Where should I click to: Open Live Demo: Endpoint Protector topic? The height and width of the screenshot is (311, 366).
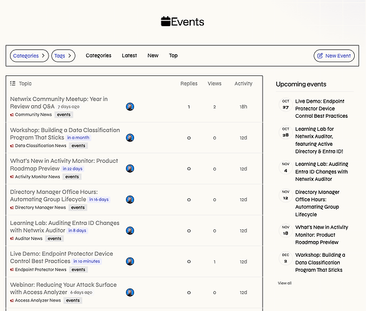coord(61,257)
